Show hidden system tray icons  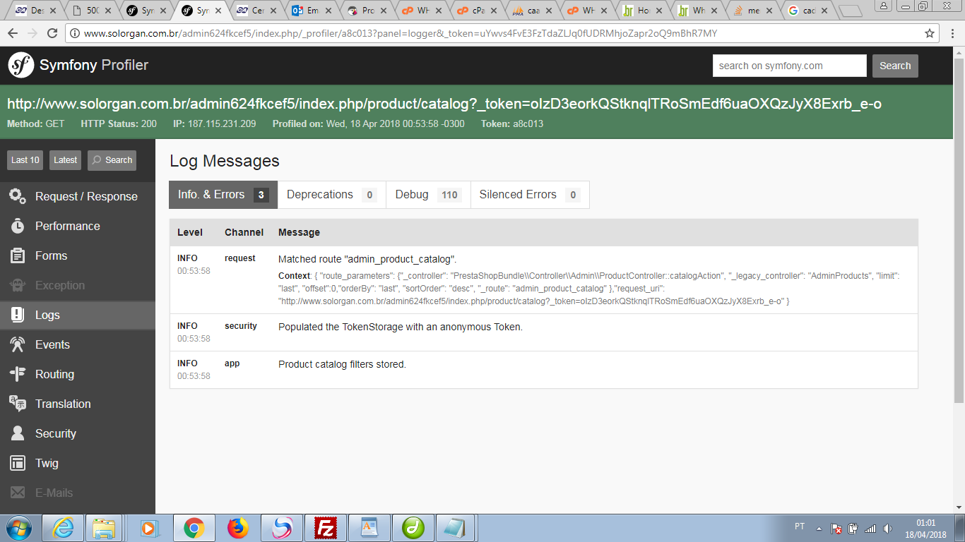coord(819,528)
